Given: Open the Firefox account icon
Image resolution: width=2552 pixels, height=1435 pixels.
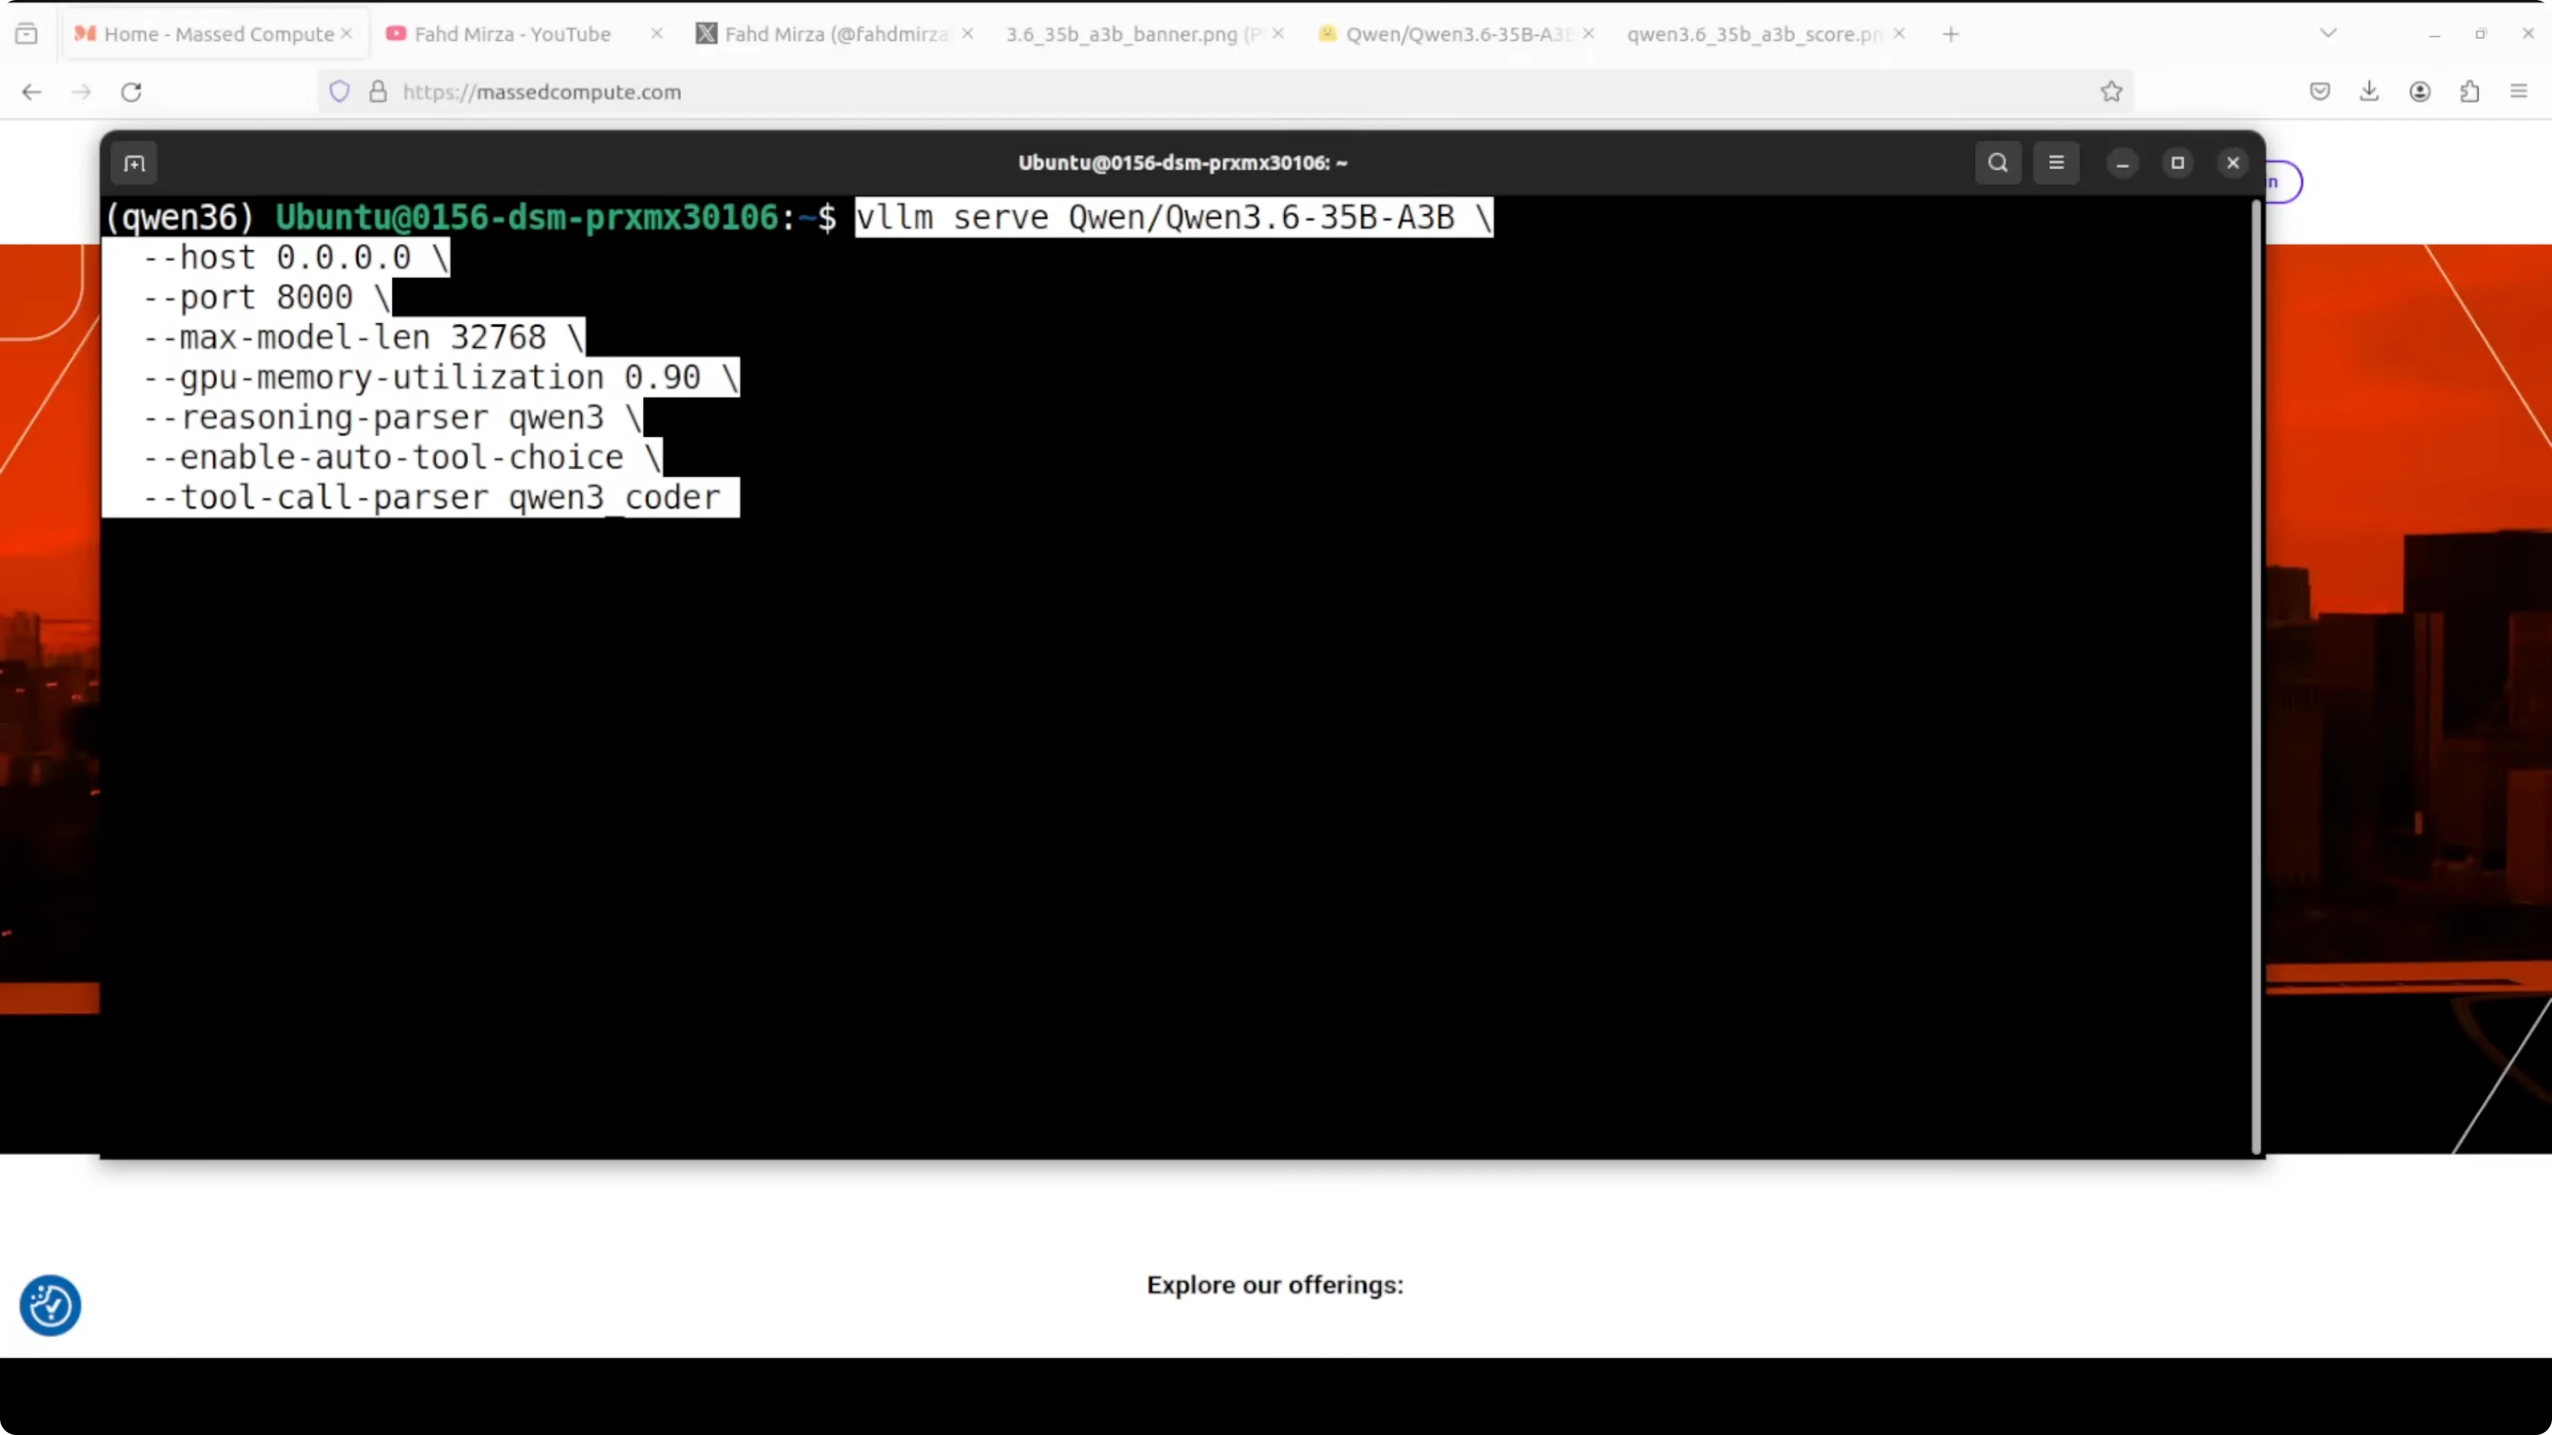Looking at the screenshot, I should coord(2420,91).
